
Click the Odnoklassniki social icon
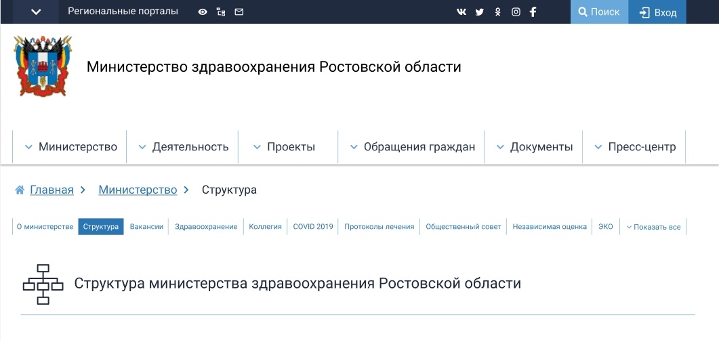(497, 12)
